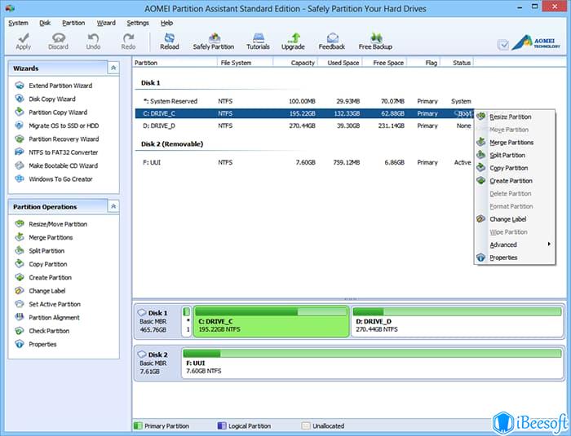Launch Windows To Go Creator
This screenshot has width=571, height=436.
tap(54, 179)
